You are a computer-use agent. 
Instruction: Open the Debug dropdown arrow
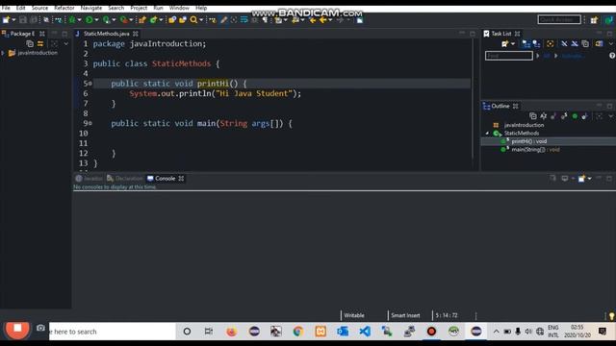[79, 19]
